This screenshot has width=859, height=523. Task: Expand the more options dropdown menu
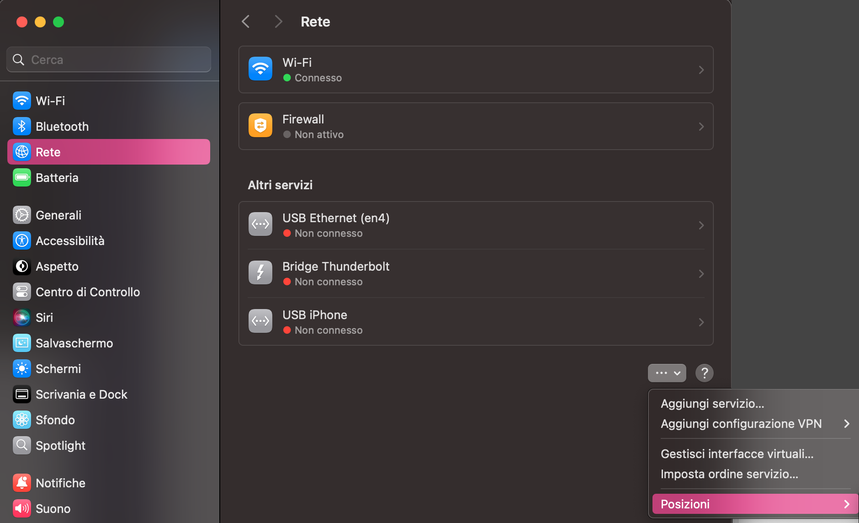click(667, 373)
